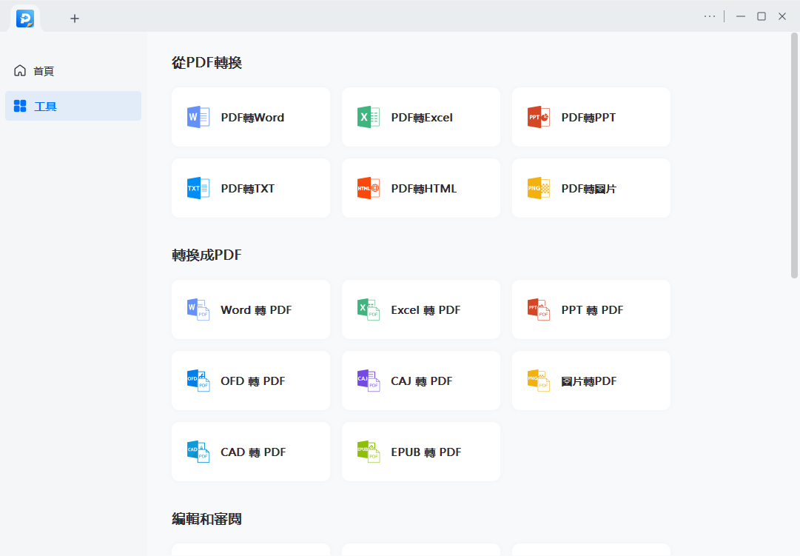Select the Word 轉 PDF text label
Viewport: 800px width, 556px height.
pos(256,310)
